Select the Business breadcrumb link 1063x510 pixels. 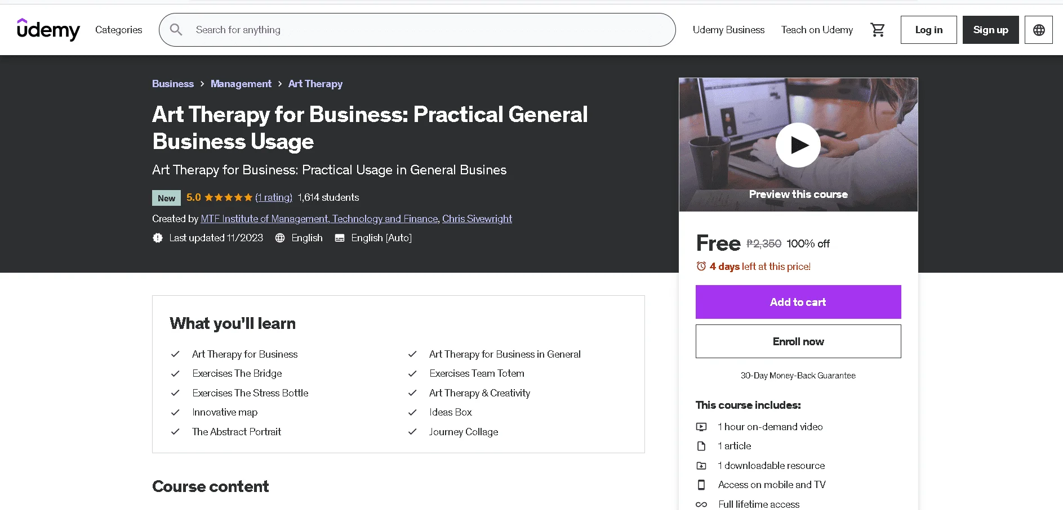173,84
